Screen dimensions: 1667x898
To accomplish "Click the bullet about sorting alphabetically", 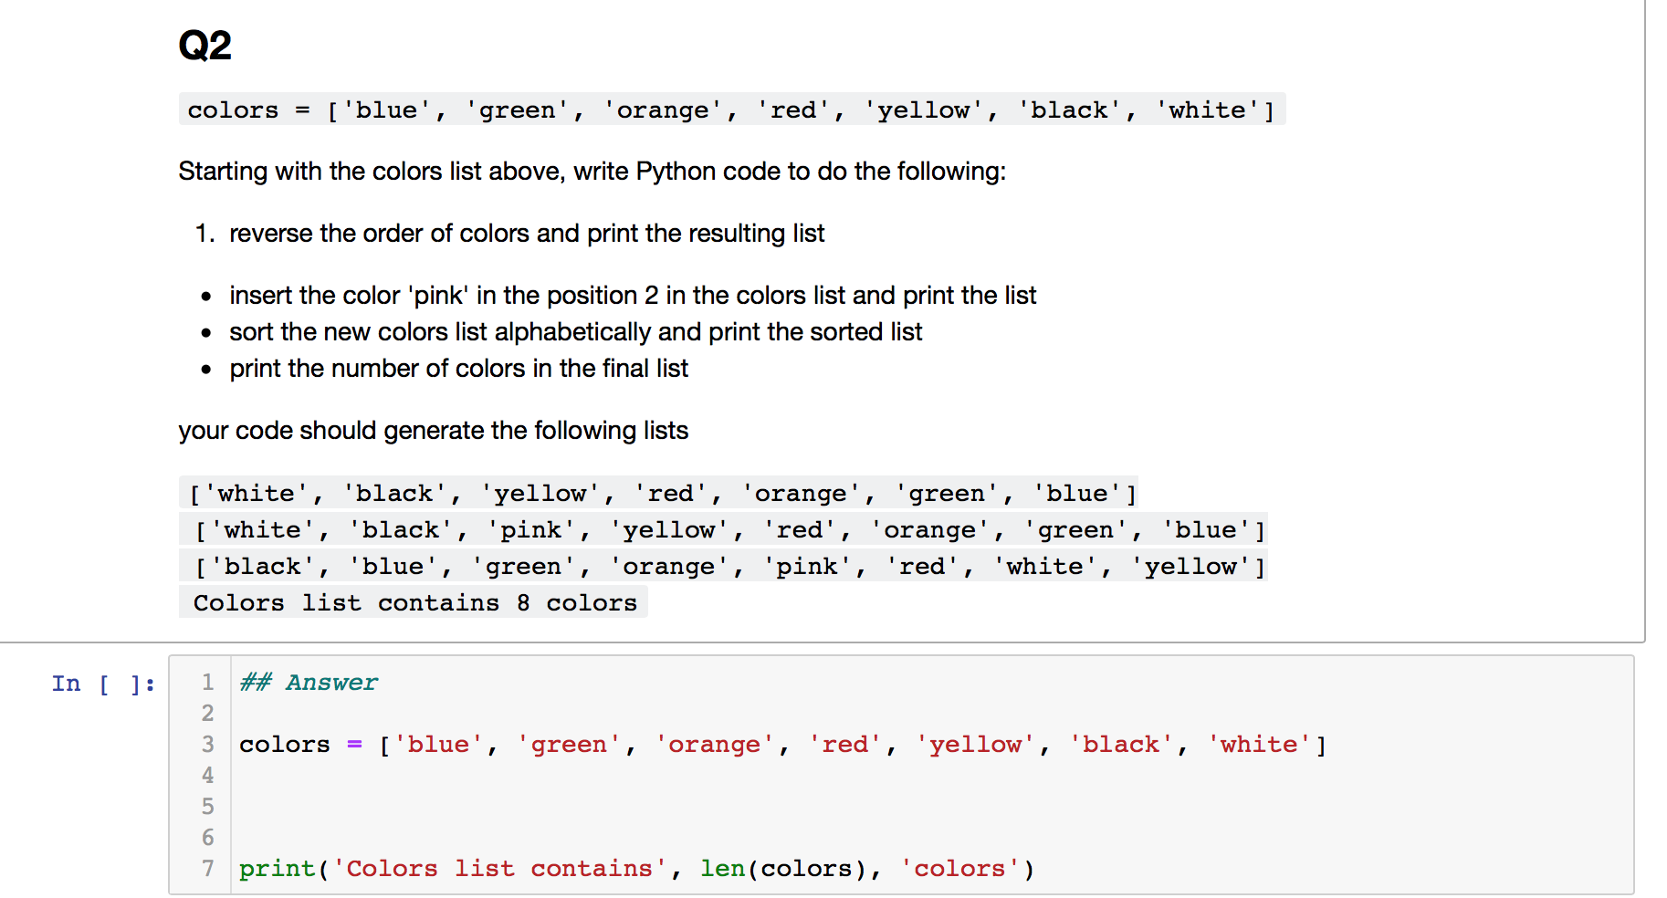I will tap(575, 331).
